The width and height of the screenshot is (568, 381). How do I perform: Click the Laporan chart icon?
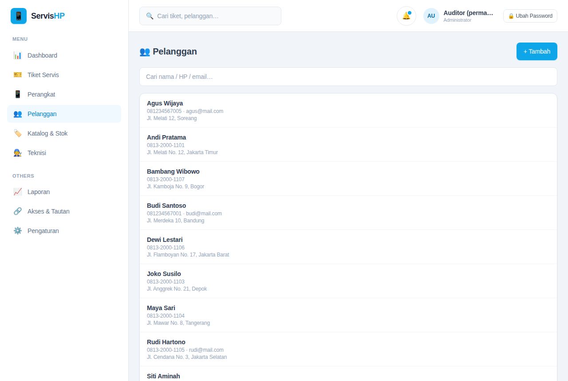18,192
